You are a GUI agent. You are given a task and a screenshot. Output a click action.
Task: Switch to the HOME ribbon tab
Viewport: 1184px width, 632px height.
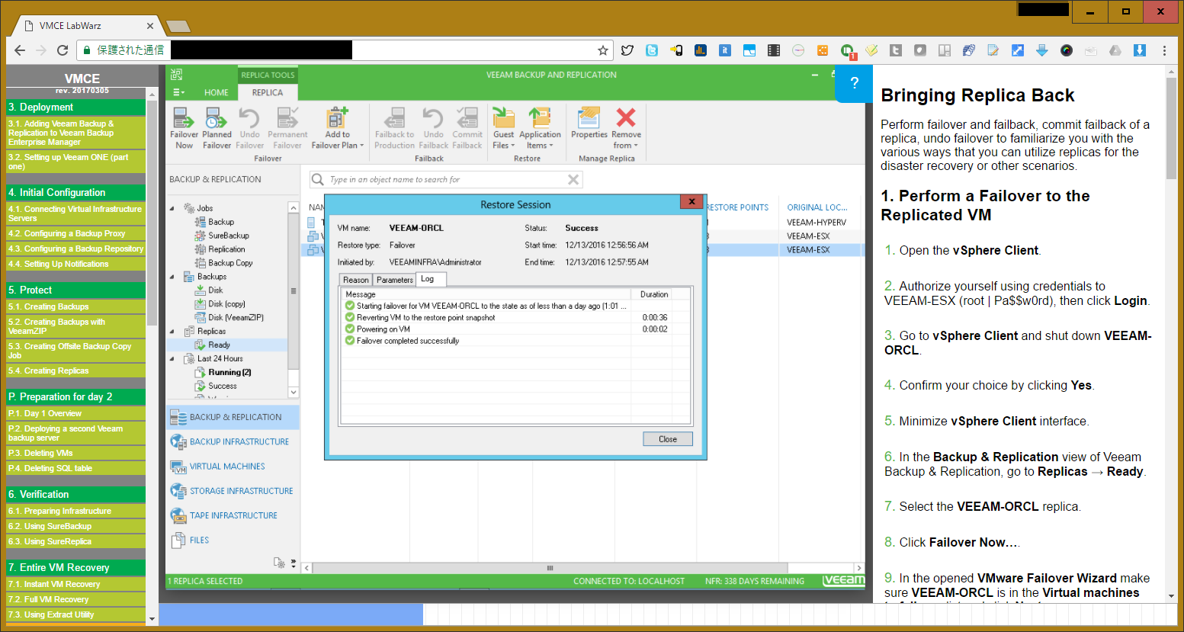click(216, 92)
